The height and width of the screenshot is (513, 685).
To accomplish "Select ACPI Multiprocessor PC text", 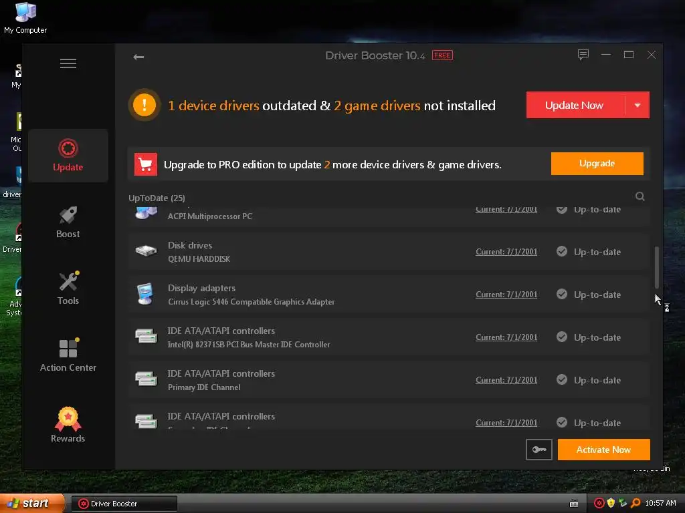I will coord(209,216).
